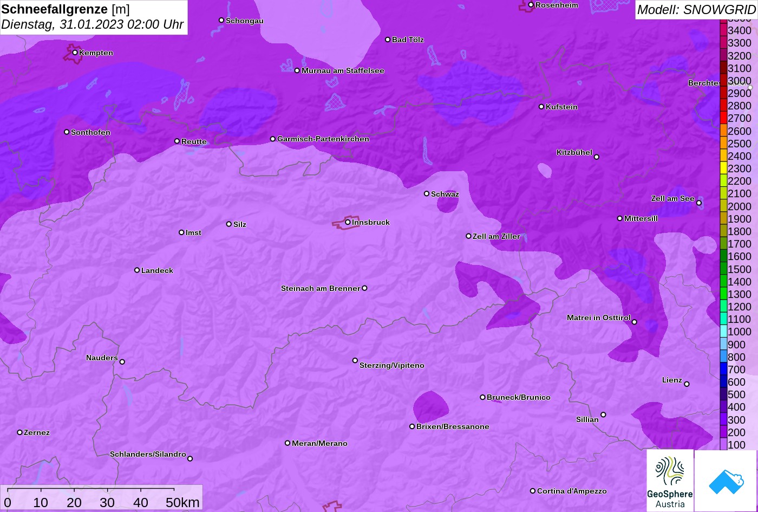Click the date Dienstag, 31.01.2023 02:00 Uhr
The width and height of the screenshot is (758, 512).
point(93,24)
